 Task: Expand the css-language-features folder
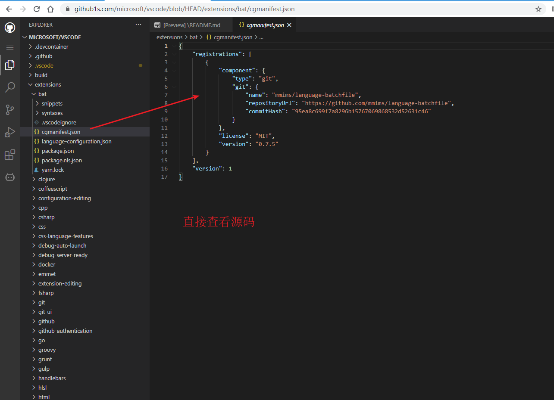pos(85,236)
